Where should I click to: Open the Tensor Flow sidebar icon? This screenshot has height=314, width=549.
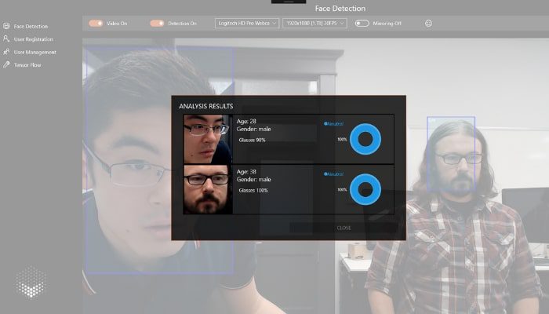[6, 64]
